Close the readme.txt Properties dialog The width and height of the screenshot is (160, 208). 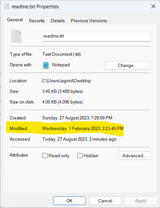coord(153,6)
